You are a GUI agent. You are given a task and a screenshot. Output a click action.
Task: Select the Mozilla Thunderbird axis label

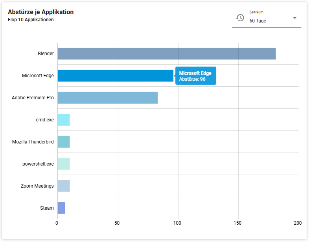click(x=33, y=142)
